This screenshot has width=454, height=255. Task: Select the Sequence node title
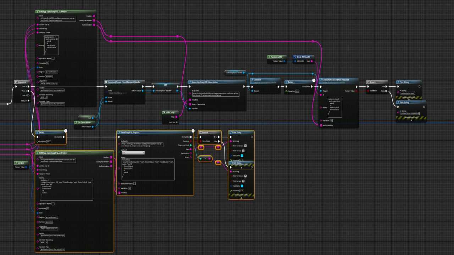(x=22, y=82)
